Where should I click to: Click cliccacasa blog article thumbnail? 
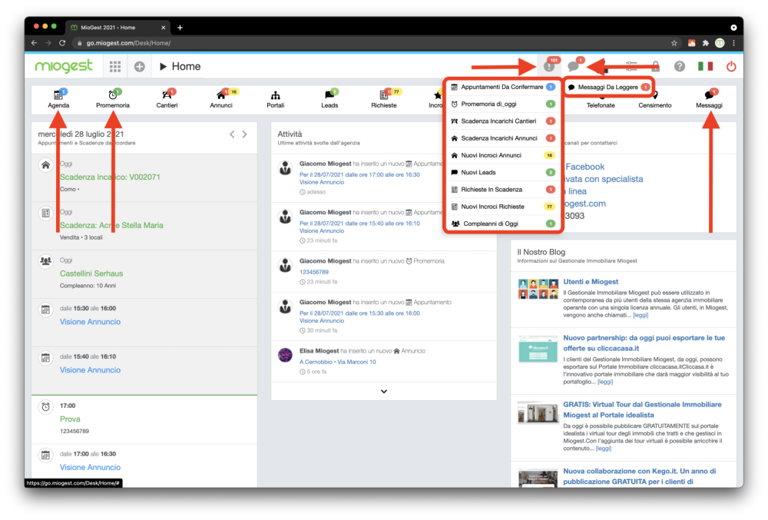[x=538, y=349]
